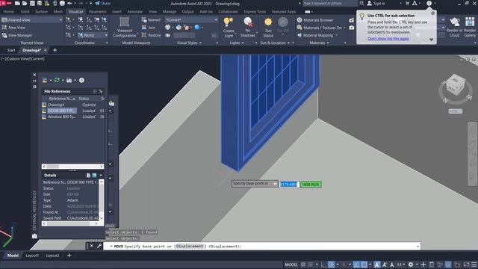
Task: Open the Materials Browser
Action: coord(315,20)
